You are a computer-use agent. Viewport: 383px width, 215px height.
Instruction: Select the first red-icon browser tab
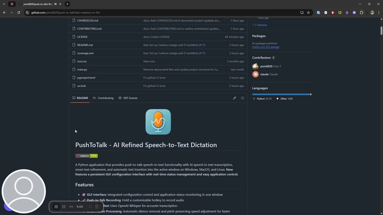coord(12,4)
